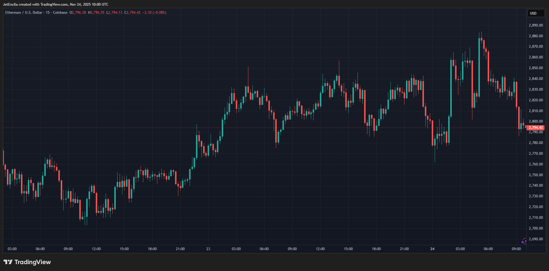Screen dimensions: 549x271
Task: Click the 2,690.00 price axis label
Action: click(536, 239)
